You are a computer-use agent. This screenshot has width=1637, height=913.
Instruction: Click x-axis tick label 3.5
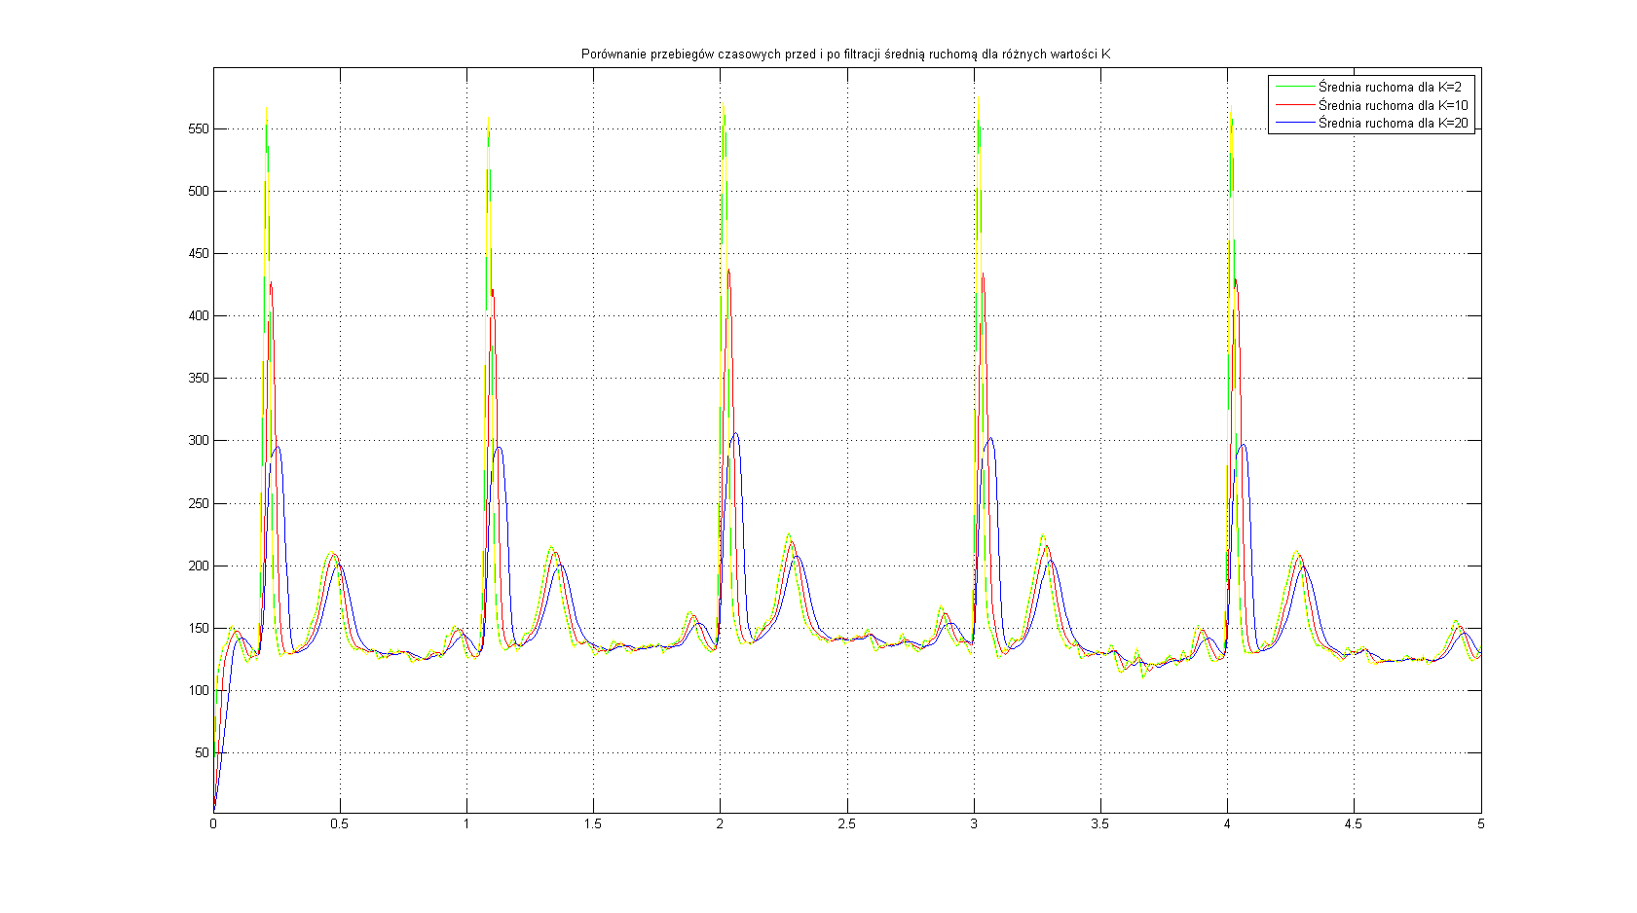(x=1100, y=824)
